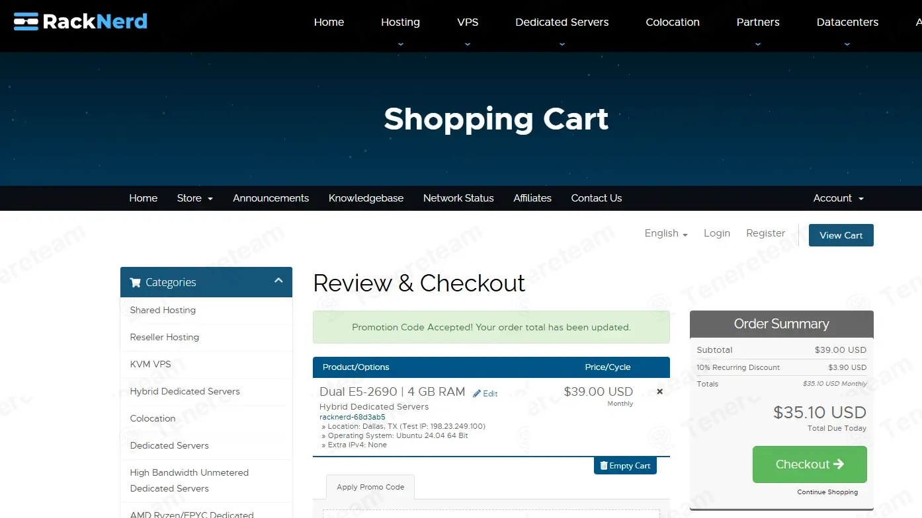The image size is (922, 518).
Task: Select Hybrid Dedicated Servers in the sidebar
Action: point(185,391)
